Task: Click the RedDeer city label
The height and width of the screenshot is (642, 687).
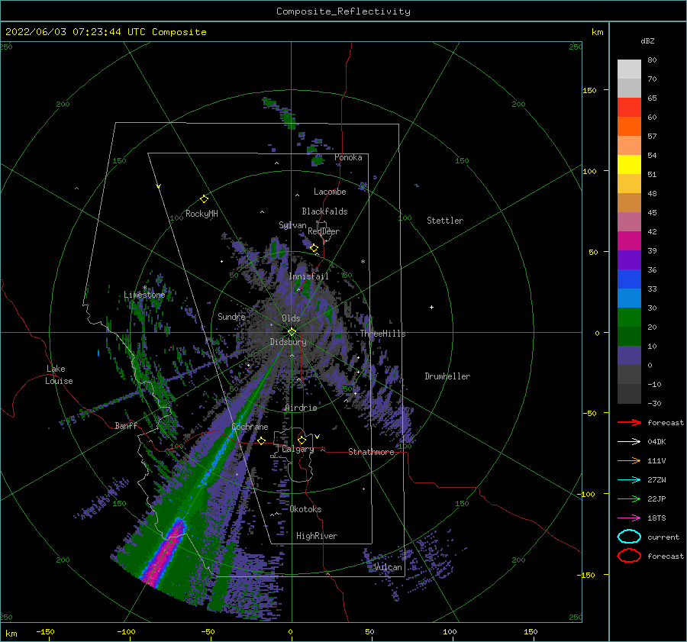Action: click(x=324, y=231)
